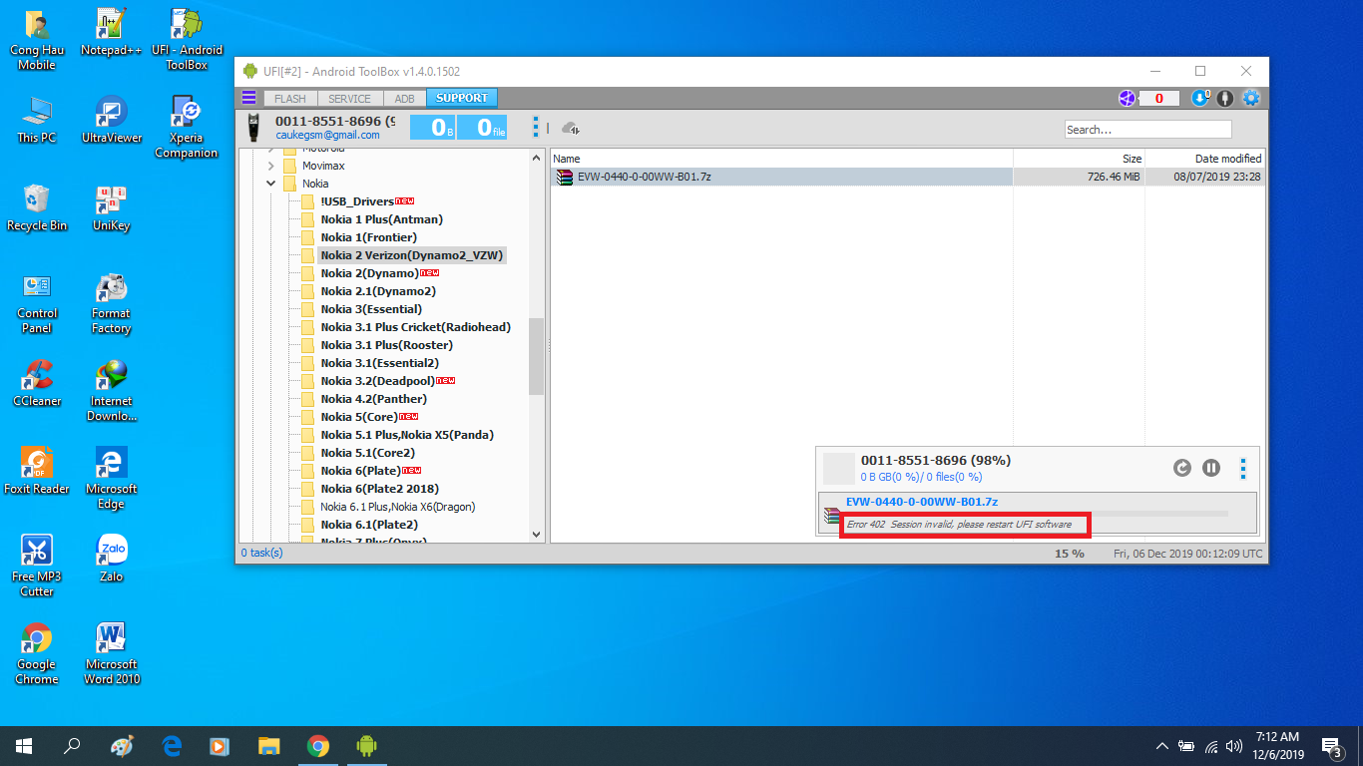Click the 0 task(s) status text

(x=261, y=553)
